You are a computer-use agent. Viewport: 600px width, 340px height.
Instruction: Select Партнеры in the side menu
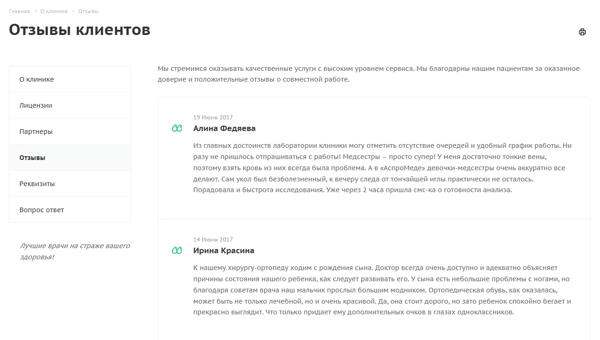point(70,132)
